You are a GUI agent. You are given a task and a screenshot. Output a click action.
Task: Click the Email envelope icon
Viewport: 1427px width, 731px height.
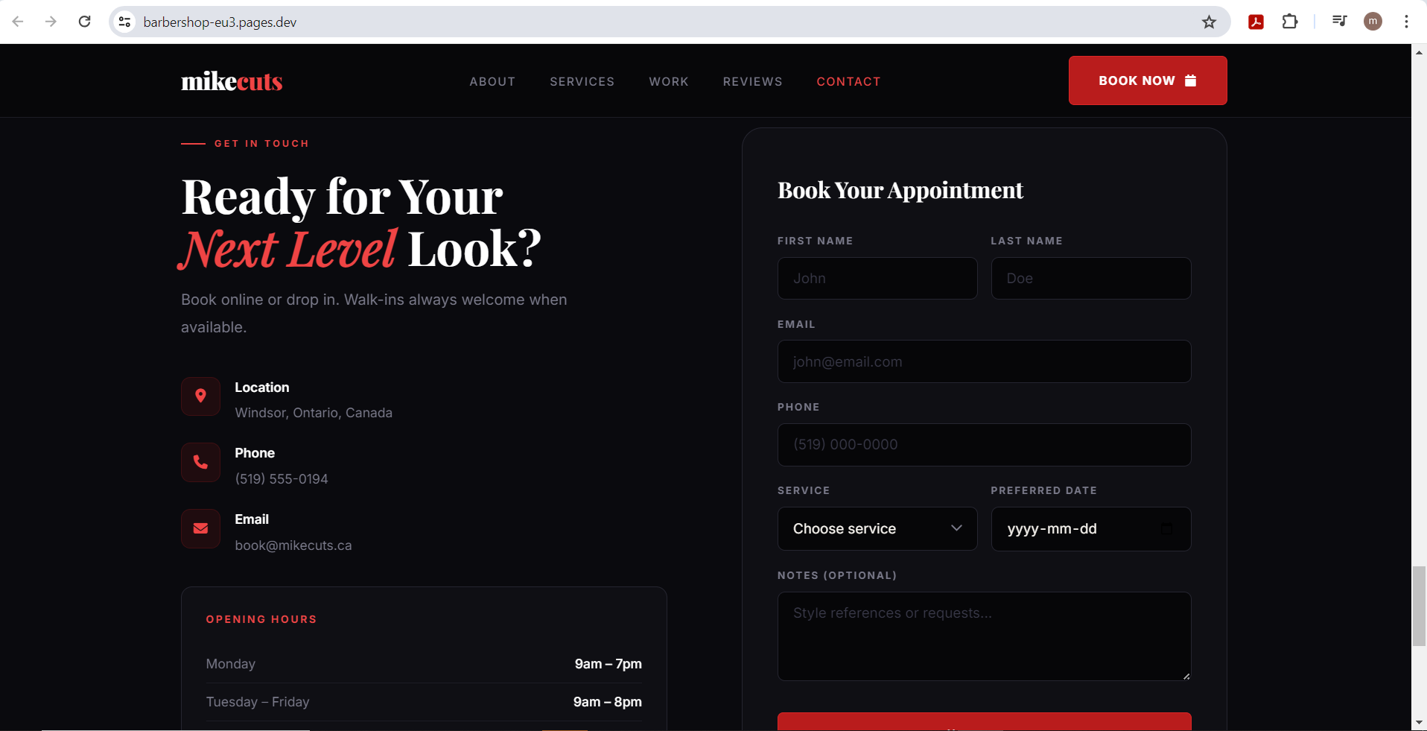tap(200, 528)
